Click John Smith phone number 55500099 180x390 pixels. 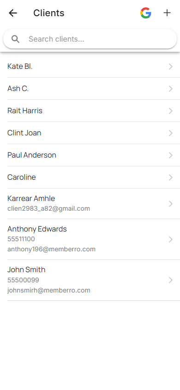tap(24, 280)
